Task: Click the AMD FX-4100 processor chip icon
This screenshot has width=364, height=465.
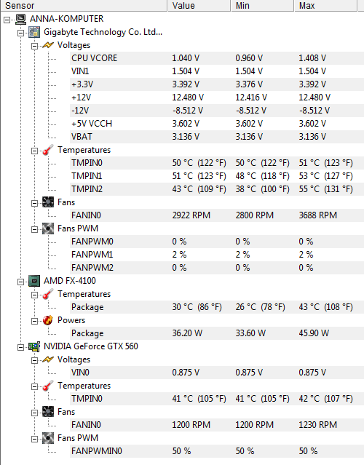Action: (x=34, y=281)
